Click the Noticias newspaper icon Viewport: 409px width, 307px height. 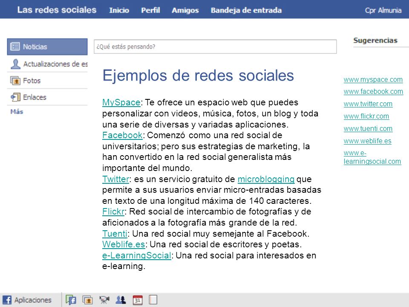15,46
